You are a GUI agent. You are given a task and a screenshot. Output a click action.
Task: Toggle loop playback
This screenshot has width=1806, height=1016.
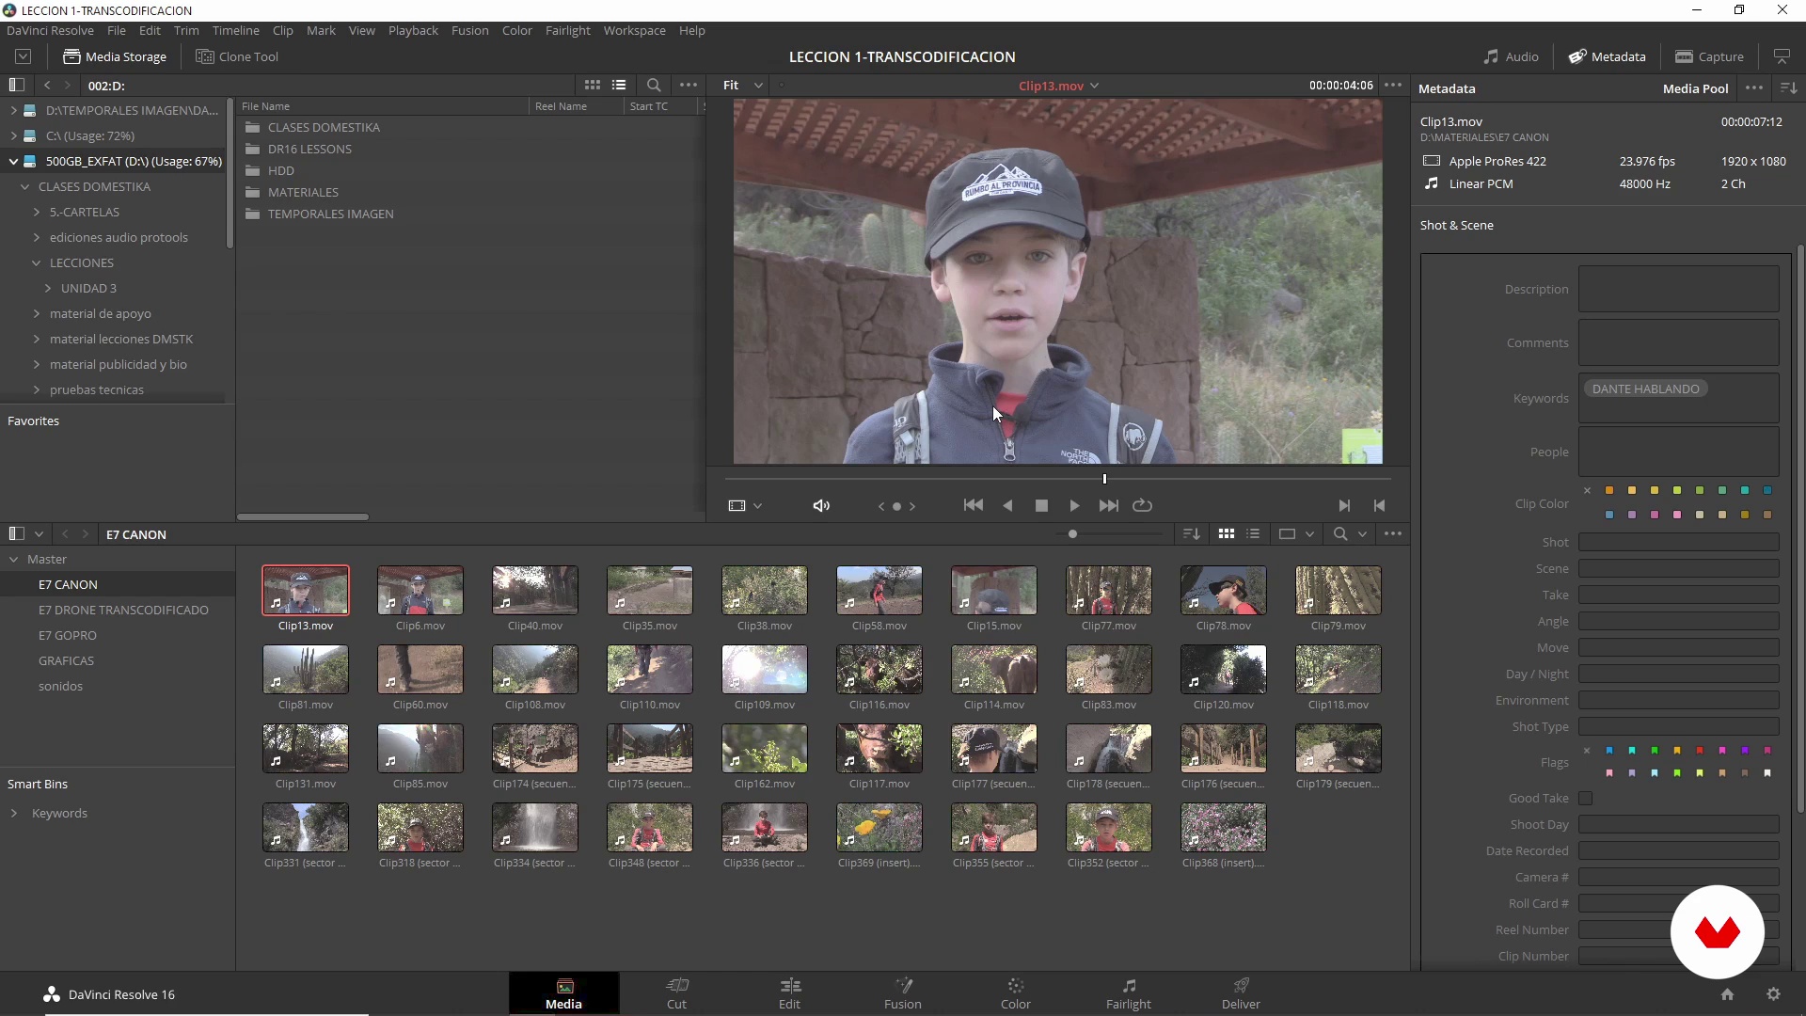click(x=1143, y=506)
